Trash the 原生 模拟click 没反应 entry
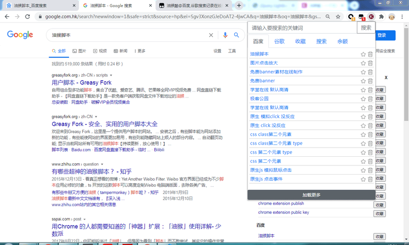This screenshot has height=245, width=409. tap(370, 117)
